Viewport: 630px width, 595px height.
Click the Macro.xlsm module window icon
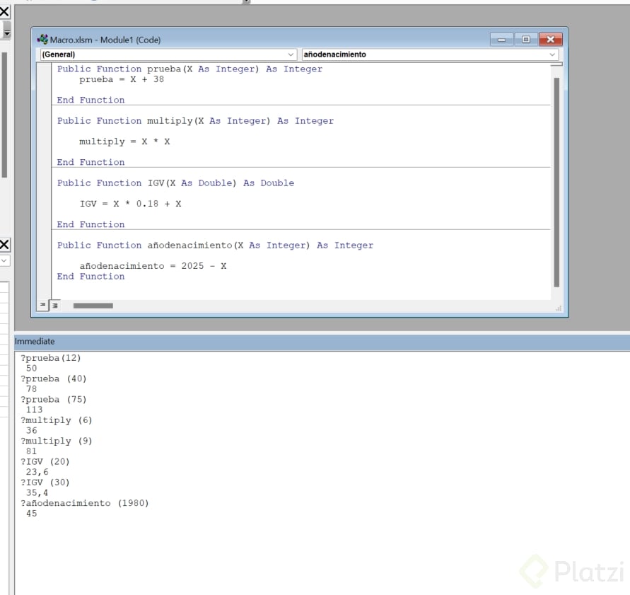(x=42, y=40)
